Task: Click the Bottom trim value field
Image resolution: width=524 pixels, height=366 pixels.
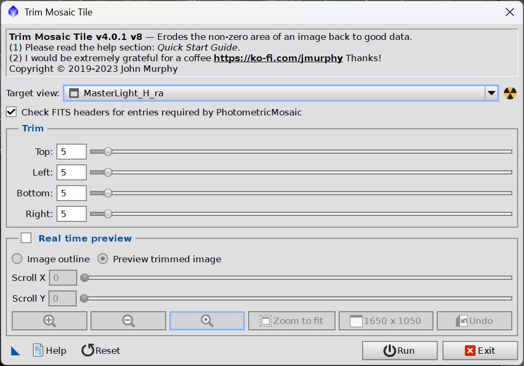Action: (x=71, y=193)
